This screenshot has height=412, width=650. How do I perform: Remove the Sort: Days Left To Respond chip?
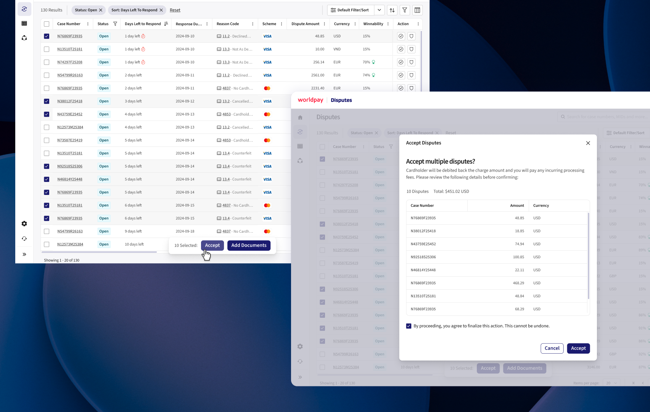(x=161, y=10)
